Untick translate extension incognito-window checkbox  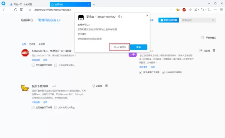[x=141, y=72]
